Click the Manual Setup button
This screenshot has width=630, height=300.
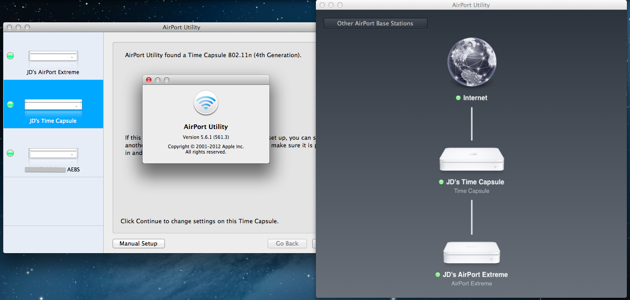pos(139,243)
